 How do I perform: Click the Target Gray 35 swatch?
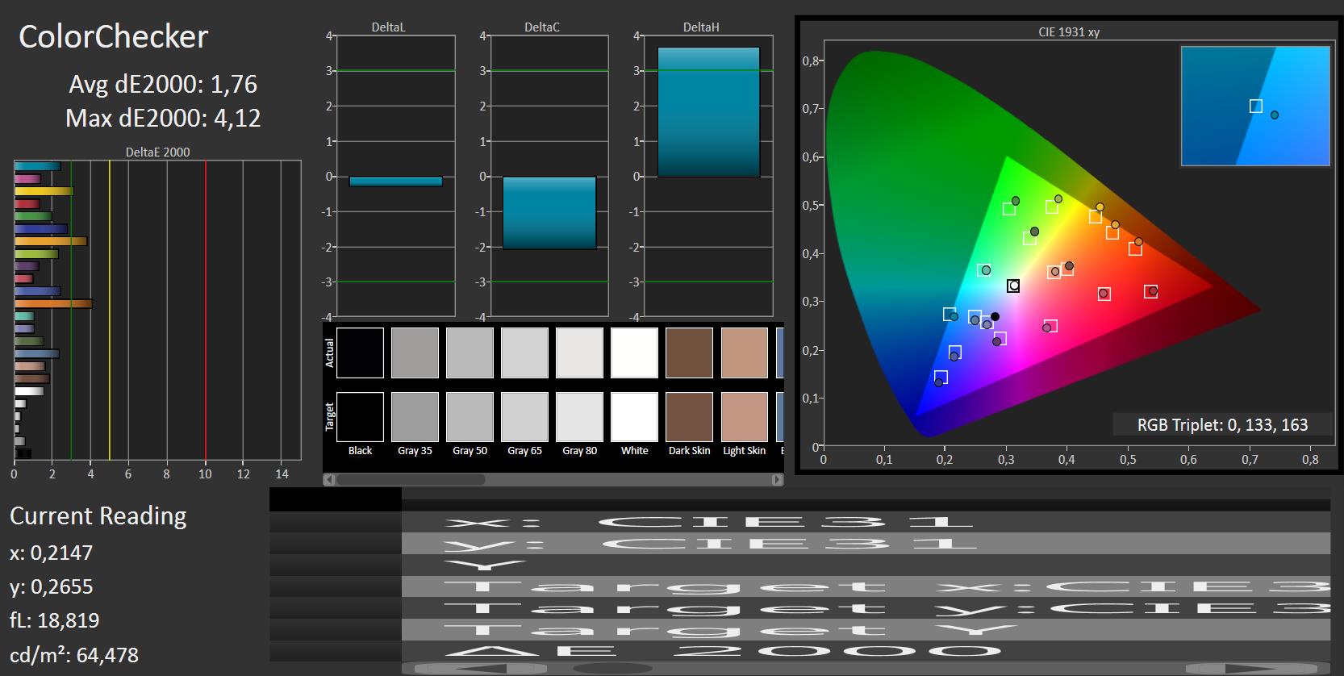click(415, 416)
